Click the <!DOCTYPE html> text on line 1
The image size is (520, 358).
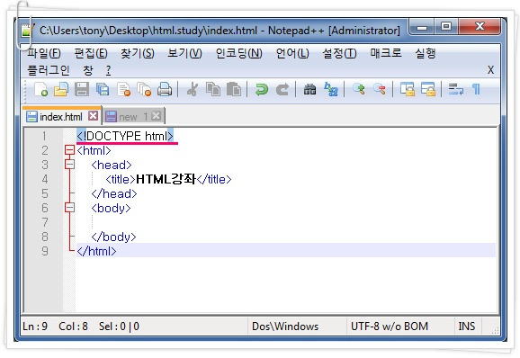click(125, 136)
